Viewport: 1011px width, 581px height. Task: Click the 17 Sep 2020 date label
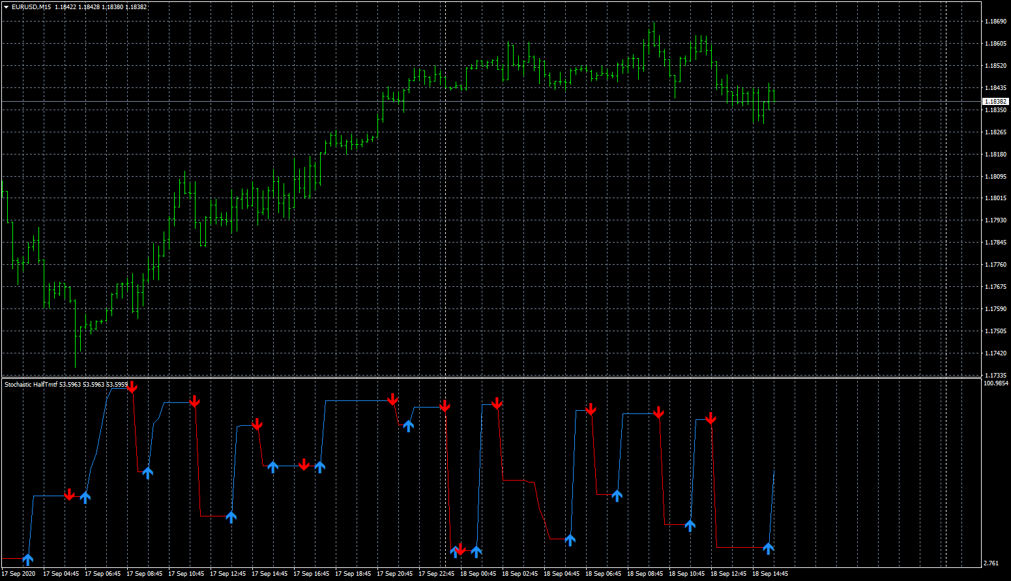18,574
